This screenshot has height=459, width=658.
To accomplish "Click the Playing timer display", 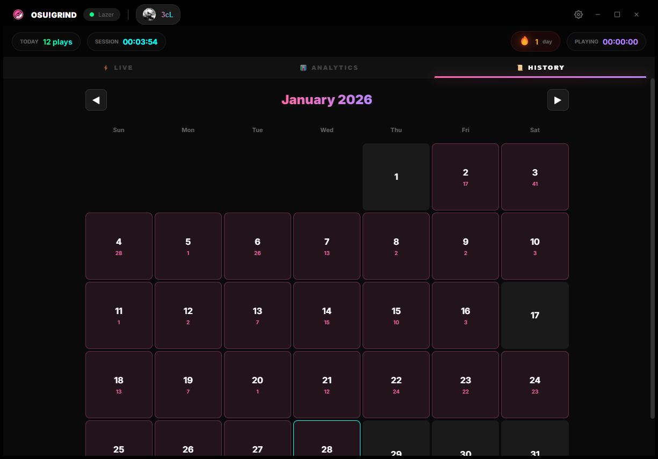I will [606, 41].
